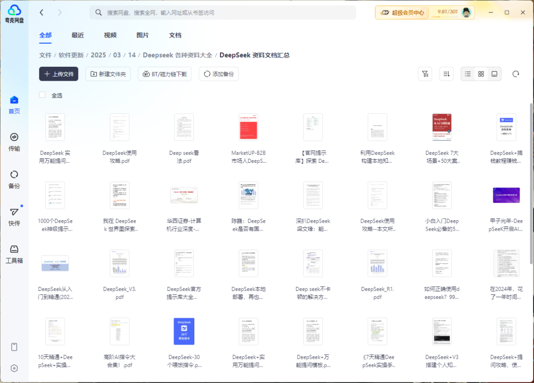The height and width of the screenshot is (383, 534).
Task: Open DeepSeek 实用万能提问 file thumbnail
Action: pos(55,127)
